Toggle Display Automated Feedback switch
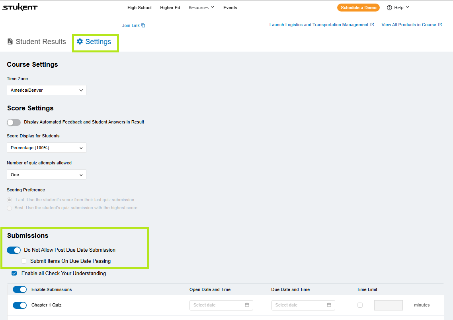The width and height of the screenshot is (453, 320). [14, 122]
